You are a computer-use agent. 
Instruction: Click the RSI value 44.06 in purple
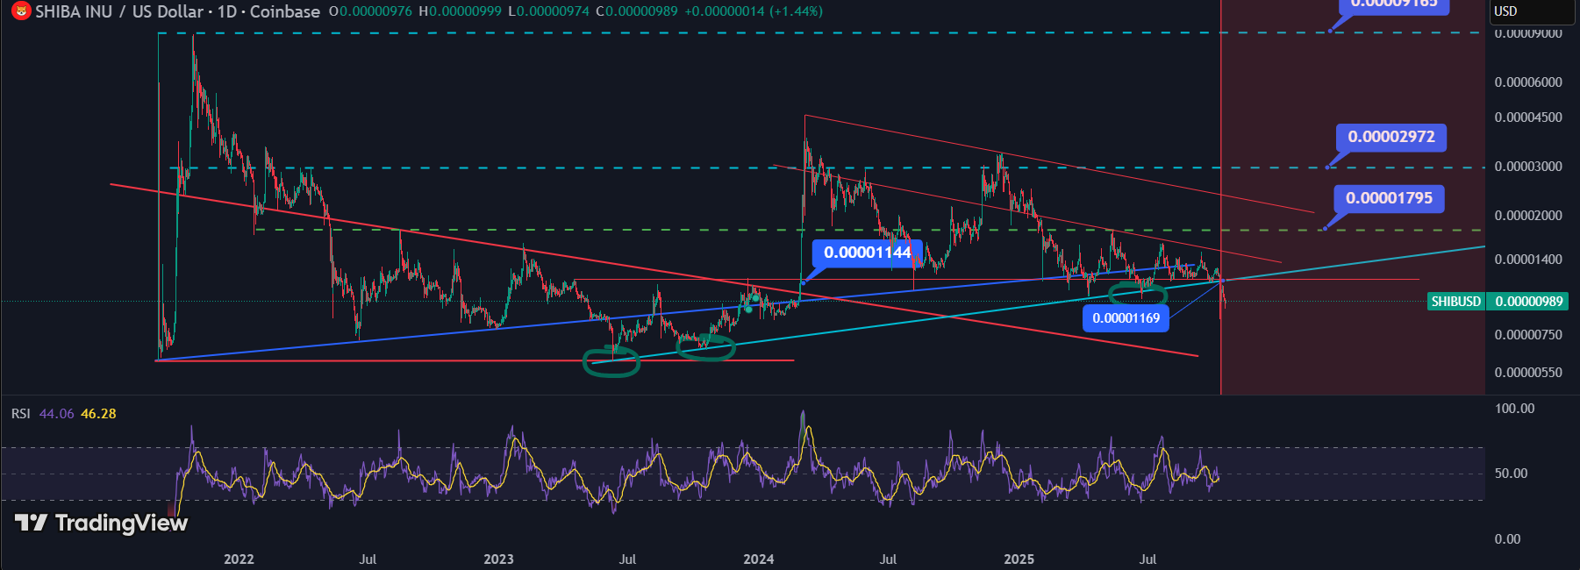(x=57, y=414)
